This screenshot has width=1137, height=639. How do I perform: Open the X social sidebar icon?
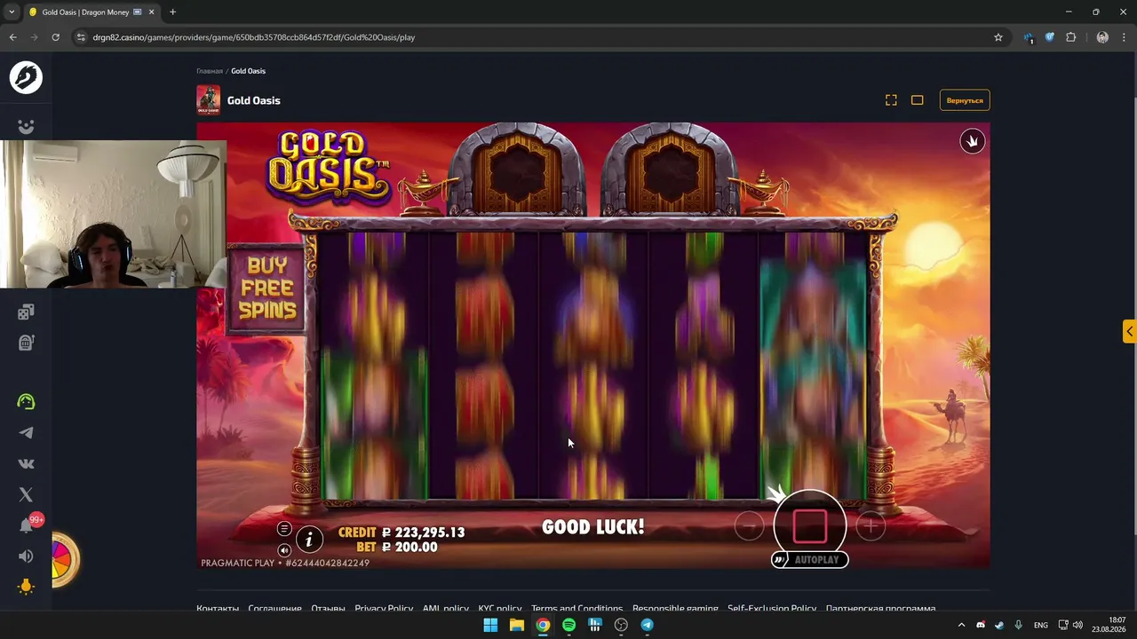click(x=26, y=494)
